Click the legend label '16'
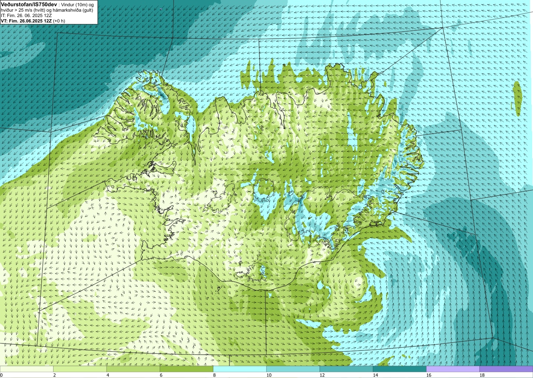This screenshot has height=378, width=533. tap(429, 375)
